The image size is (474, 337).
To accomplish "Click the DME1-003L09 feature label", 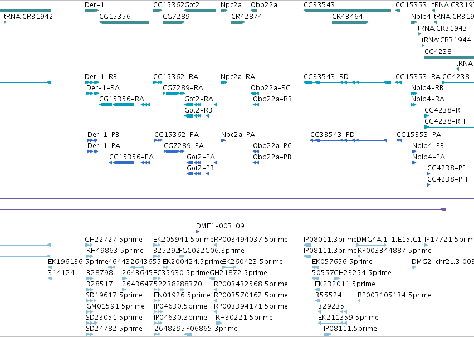I will pos(220,226).
